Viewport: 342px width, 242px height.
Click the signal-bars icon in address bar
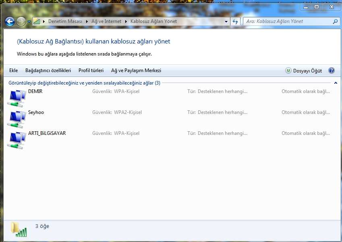37,21
